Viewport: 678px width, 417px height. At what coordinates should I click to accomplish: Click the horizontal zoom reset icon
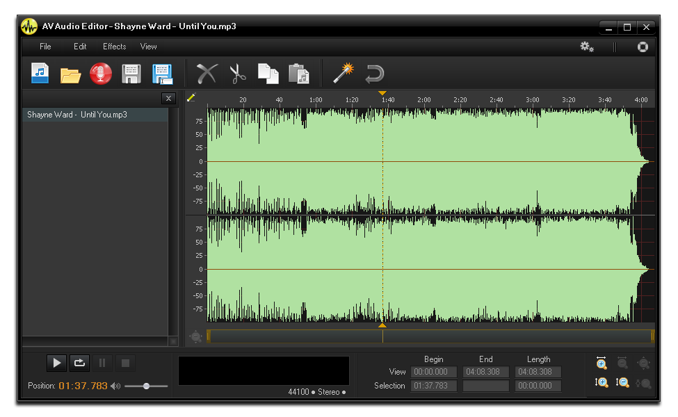pyautogui.click(x=643, y=363)
